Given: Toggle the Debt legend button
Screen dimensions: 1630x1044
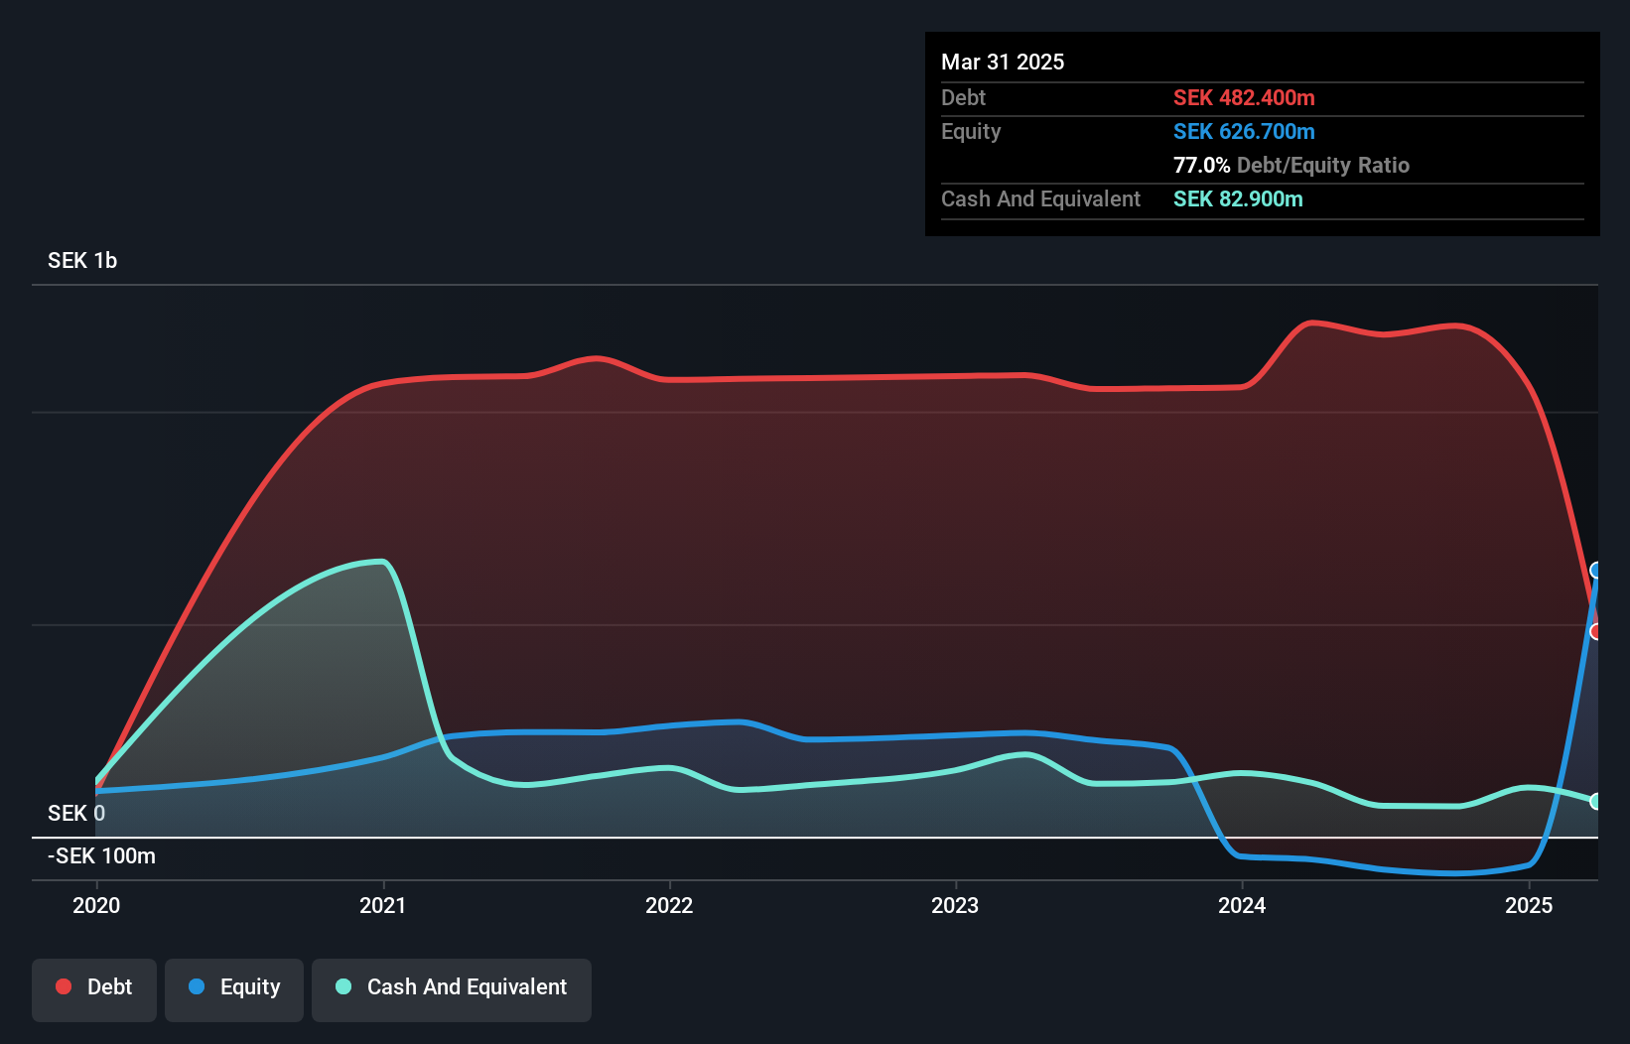Looking at the screenshot, I should tap(94, 989).
